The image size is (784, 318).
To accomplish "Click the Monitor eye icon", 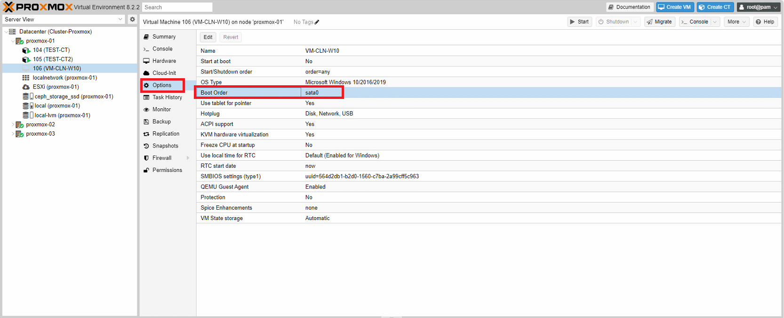I will point(146,110).
